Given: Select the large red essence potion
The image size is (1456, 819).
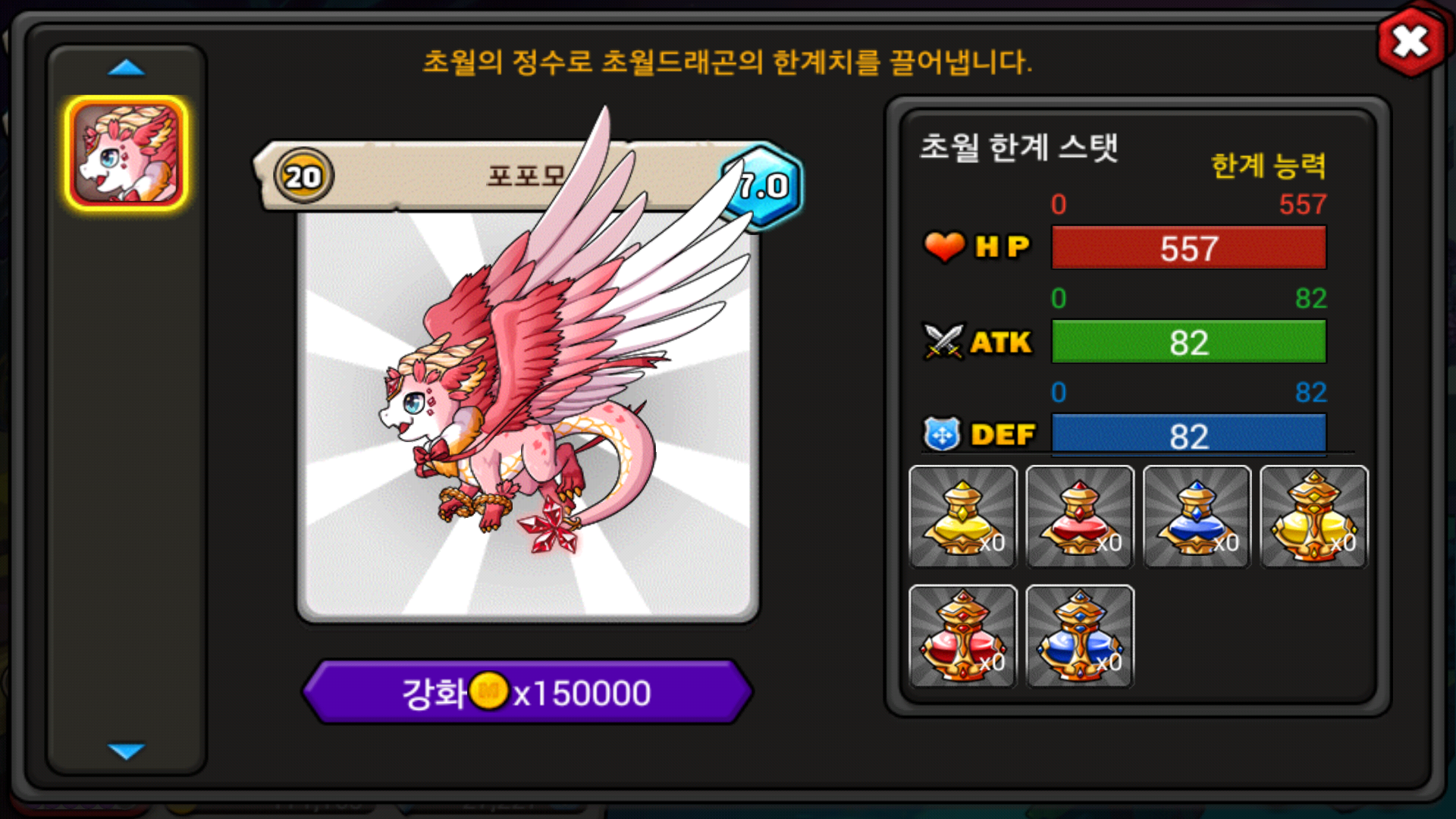Looking at the screenshot, I should [962, 636].
